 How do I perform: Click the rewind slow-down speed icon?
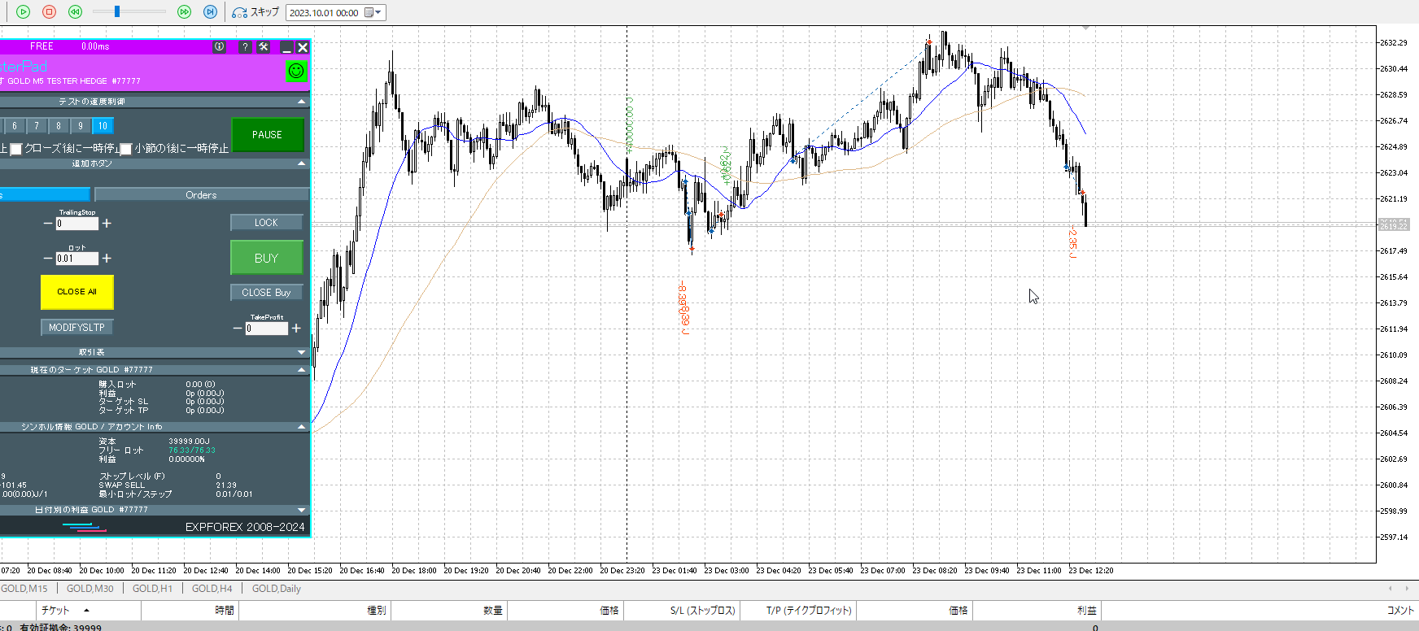click(75, 11)
